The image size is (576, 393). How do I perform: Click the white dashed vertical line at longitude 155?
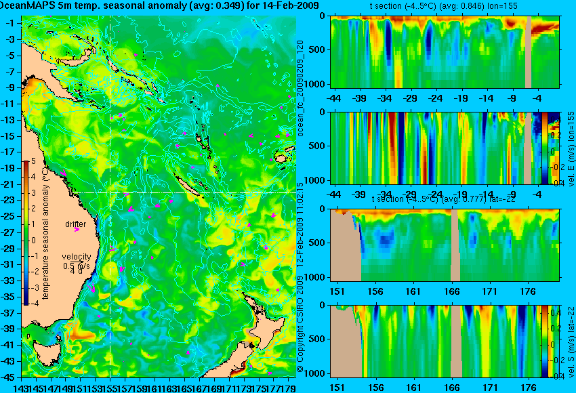pyautogui.click(x=110, y=196)
